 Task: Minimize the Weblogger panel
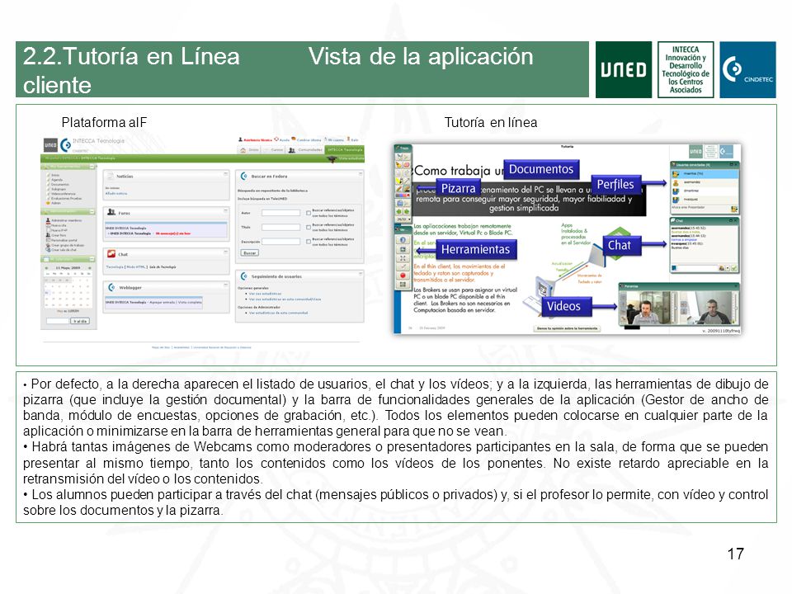pyautogui.click(x=226, y=285)
